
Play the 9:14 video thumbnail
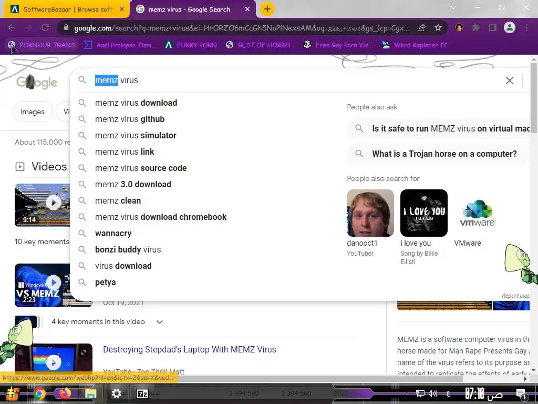(x=42, y=205)
